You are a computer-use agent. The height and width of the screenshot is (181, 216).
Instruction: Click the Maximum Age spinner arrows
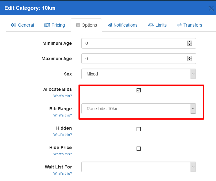pyautogui.click(x=189, y=59)
